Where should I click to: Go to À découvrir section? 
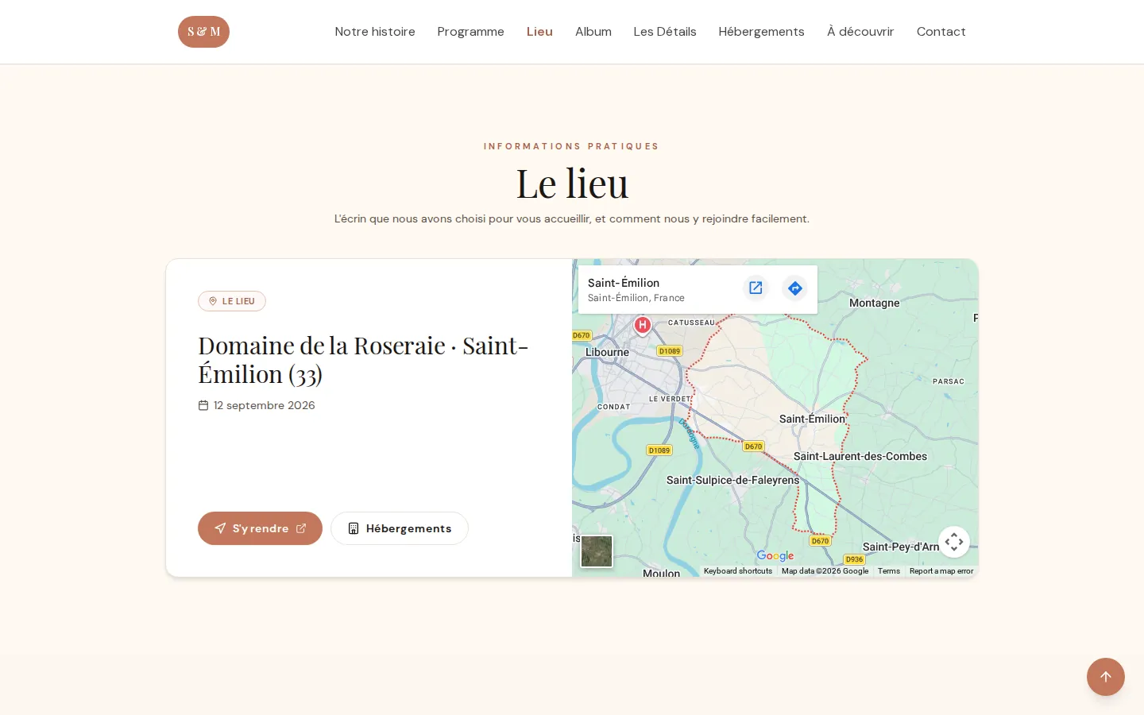860,32
